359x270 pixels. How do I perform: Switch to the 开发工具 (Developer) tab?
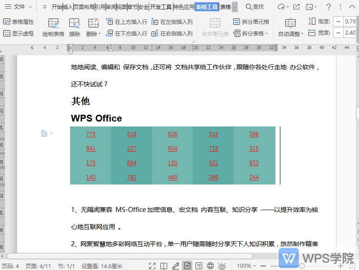161,7
